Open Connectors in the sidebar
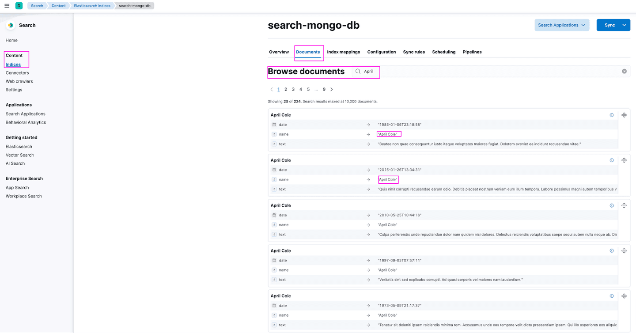The image size is (636, 333). tap(17, 73)
